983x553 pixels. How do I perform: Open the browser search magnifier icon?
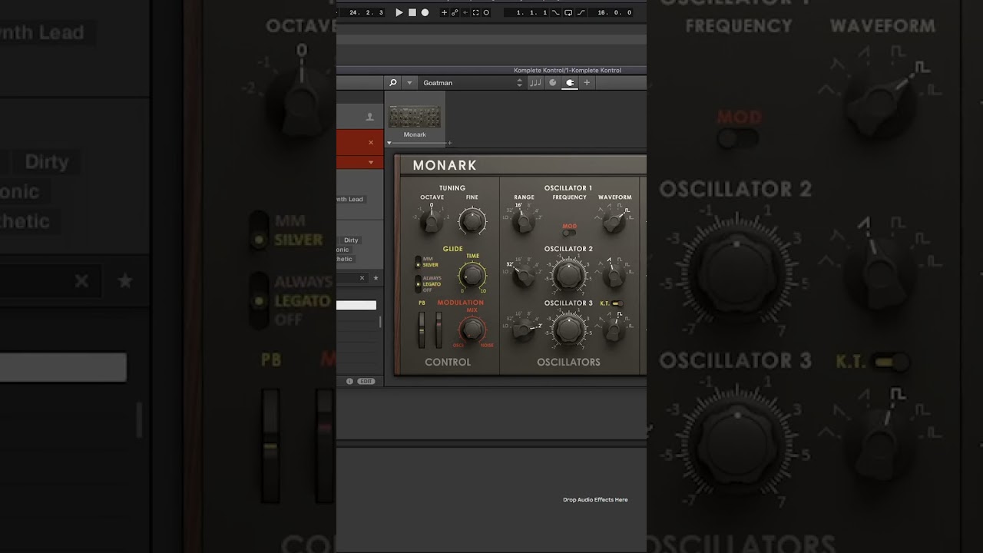coord(393,83)
